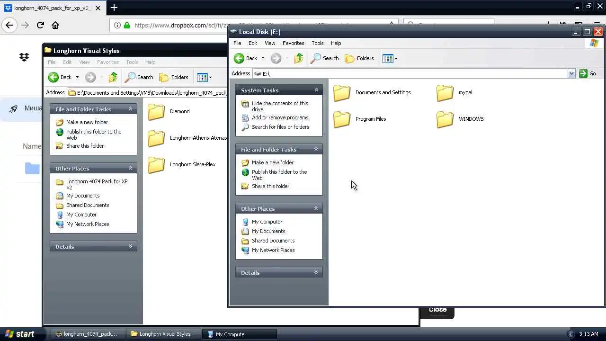Viewport: 606px width, 341px height.
Task: Open File menu in Longhorn Visual Styles window
Action: (x=52, y=62)
